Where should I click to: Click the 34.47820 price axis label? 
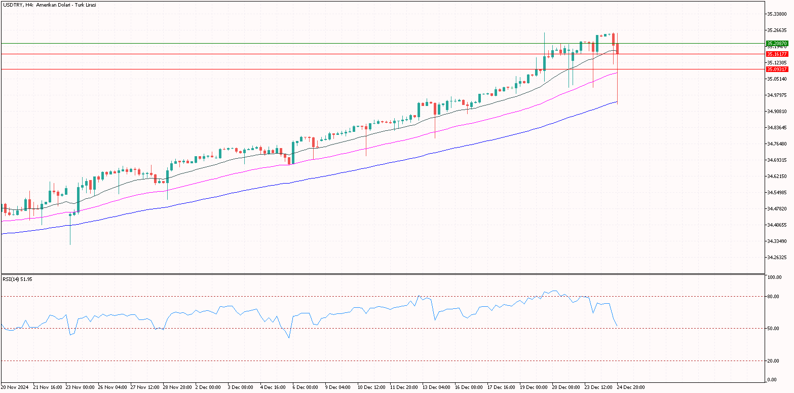(777, 209)
